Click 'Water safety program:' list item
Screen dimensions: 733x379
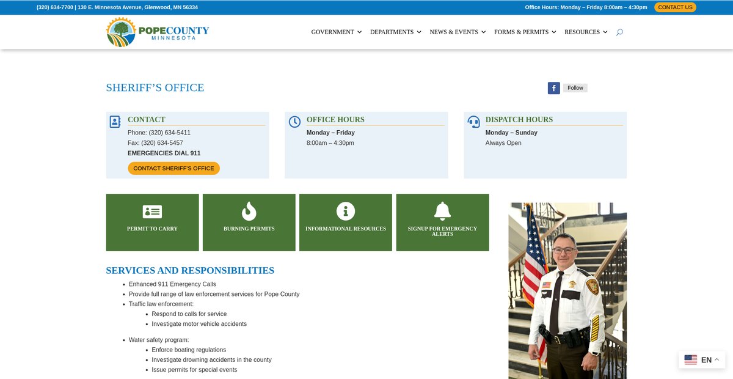click(x=159, y=340)
